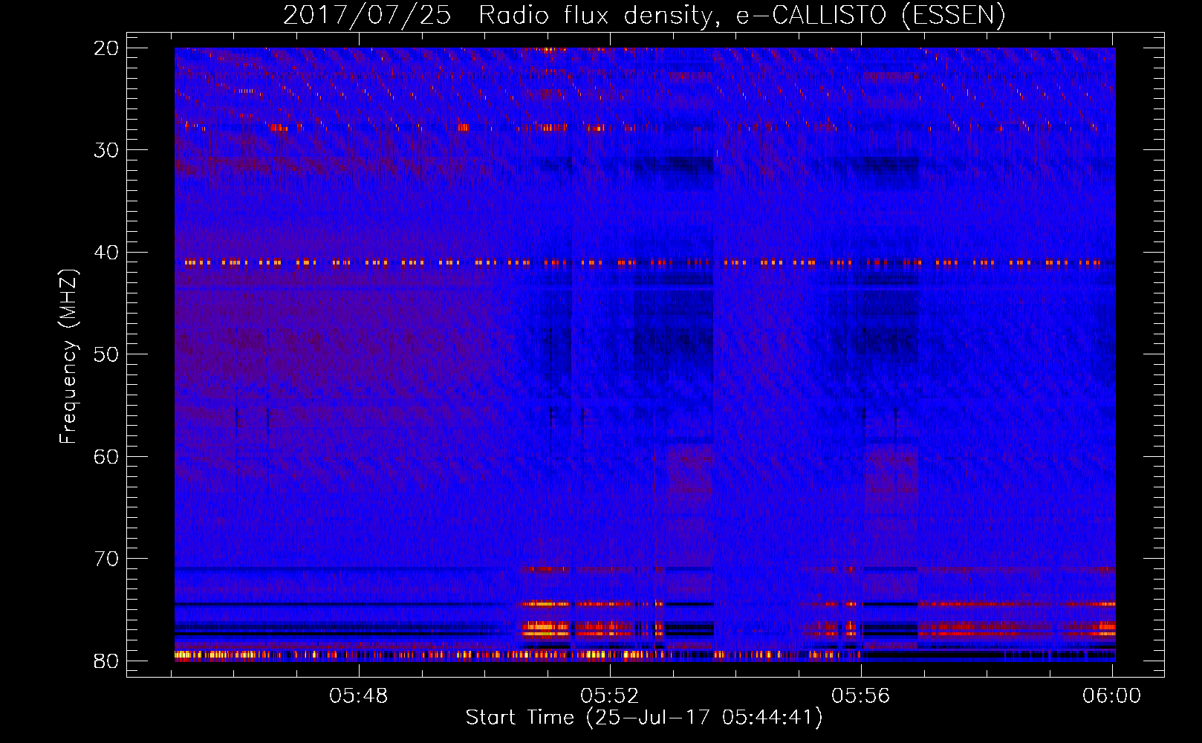
Task: Click the 'Start Time (25-Jul-17 05:44:41)' label
Action: click(644, 718)
